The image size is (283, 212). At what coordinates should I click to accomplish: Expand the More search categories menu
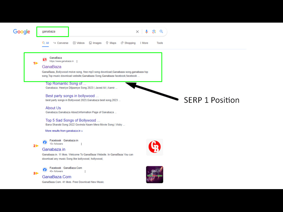(x=144, y=43)
